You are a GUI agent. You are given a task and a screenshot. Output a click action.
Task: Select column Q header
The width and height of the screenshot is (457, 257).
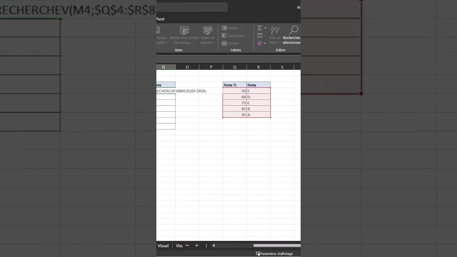[235, 67]
